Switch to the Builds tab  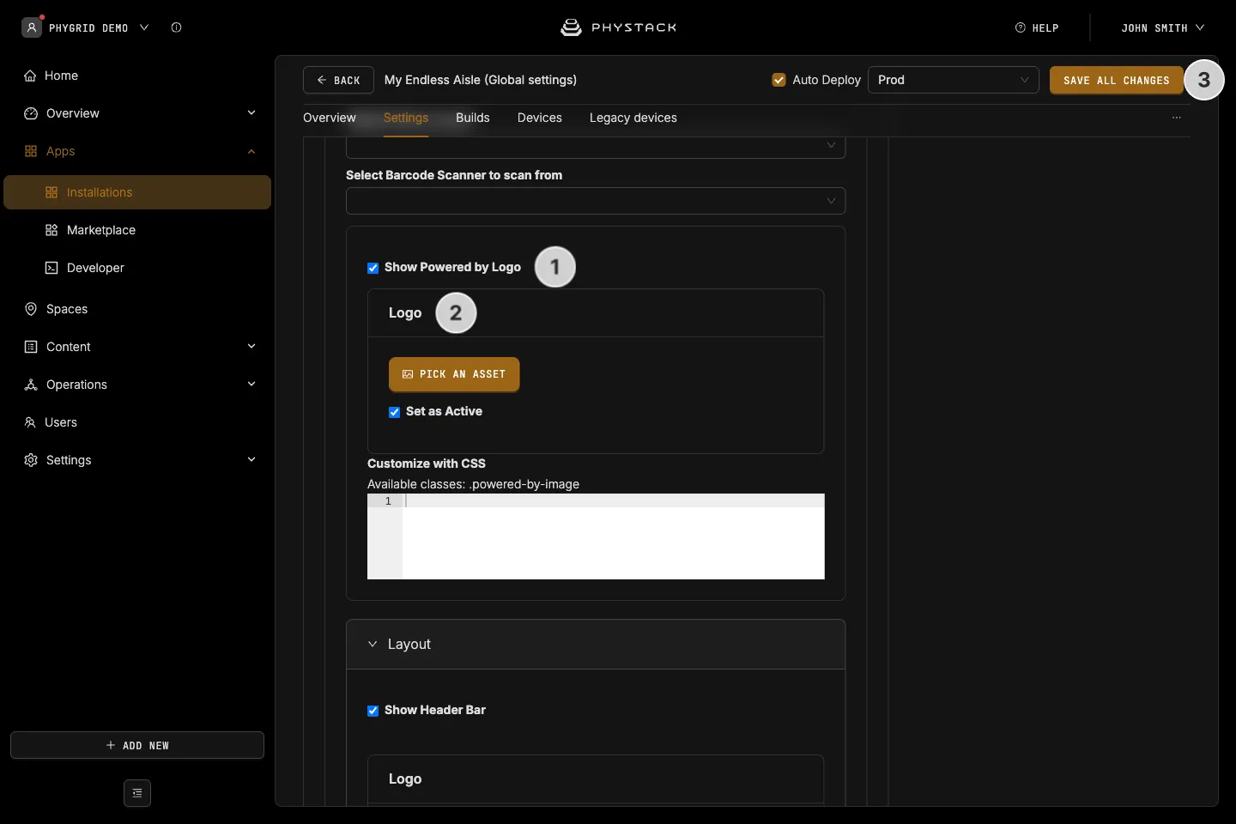coord(473,118)
